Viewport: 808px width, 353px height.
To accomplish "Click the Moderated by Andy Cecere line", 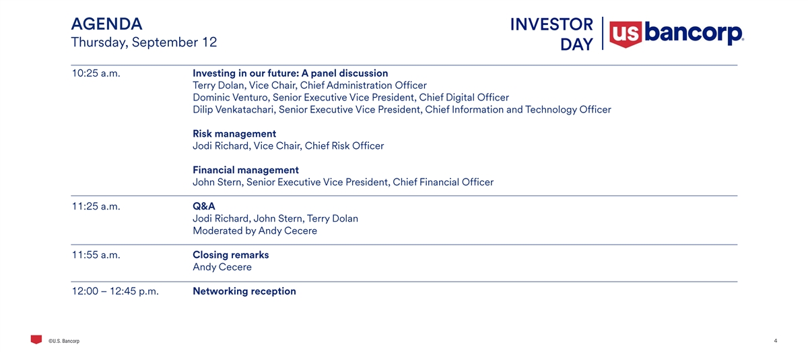I will coord(255,231).
